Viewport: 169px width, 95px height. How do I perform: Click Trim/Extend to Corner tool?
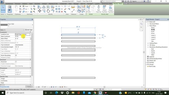pos(53,11)
